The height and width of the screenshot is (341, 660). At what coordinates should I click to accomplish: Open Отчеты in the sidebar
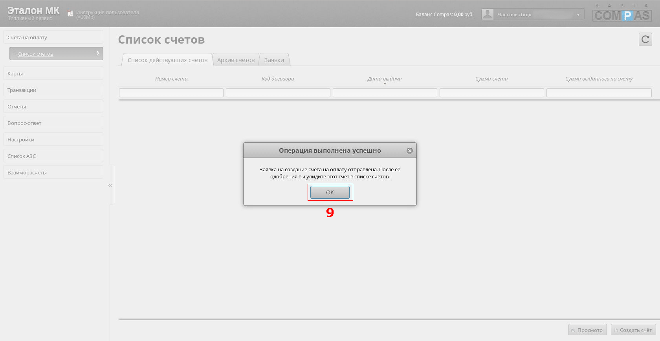tap(53, 106)
